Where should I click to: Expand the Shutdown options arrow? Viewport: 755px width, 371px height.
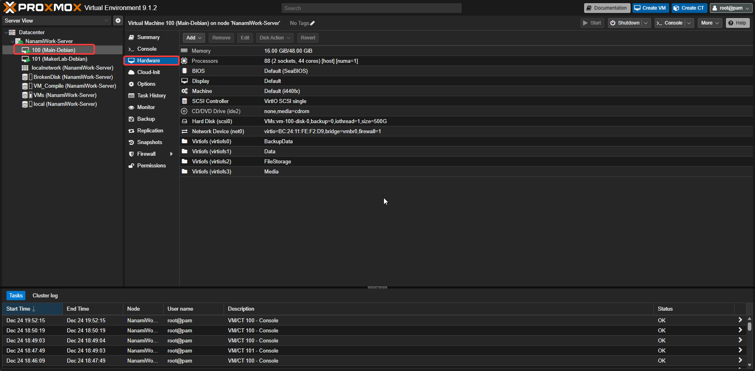coord(646,23)
